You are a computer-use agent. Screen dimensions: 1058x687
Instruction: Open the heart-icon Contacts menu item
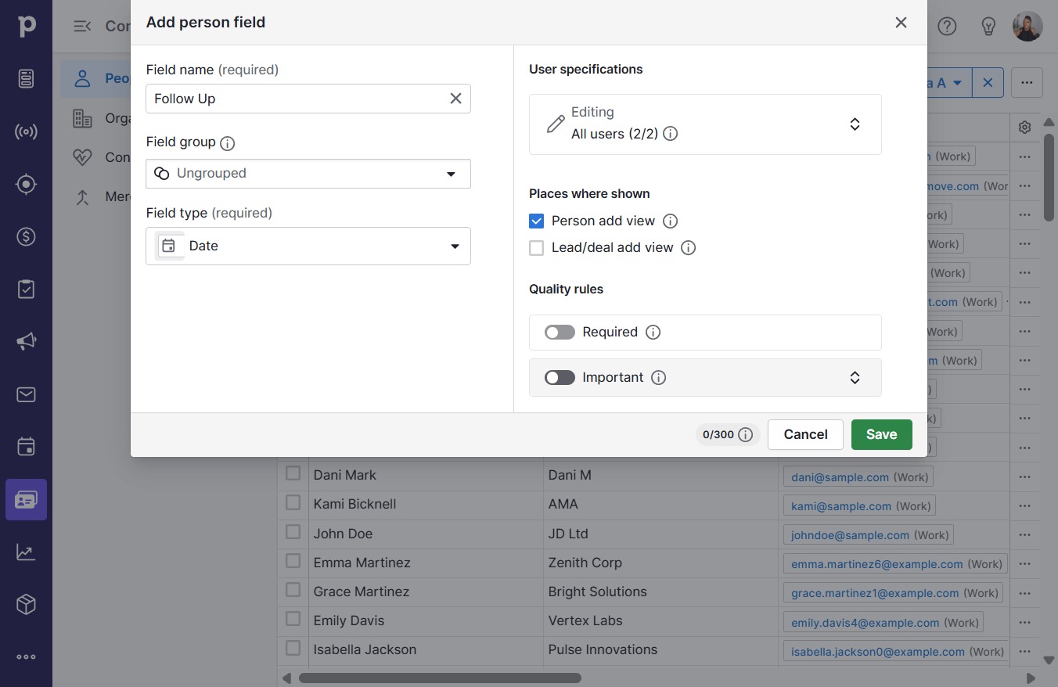[97, 157]
